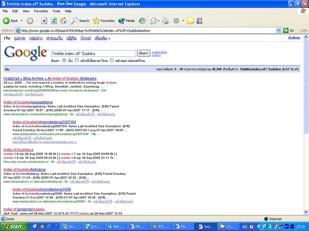This screenshot has width=309, height=231.
Task: Click the grey square icon right of Print
Action: coord(176,21)
